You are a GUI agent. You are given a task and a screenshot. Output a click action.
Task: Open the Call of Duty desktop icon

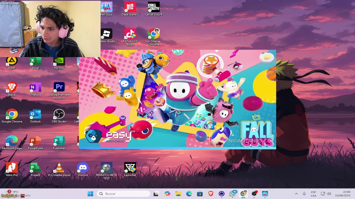154,9
